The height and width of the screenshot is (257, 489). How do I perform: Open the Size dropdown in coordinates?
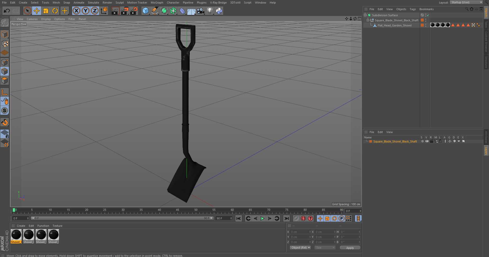(x=325, y=248)
